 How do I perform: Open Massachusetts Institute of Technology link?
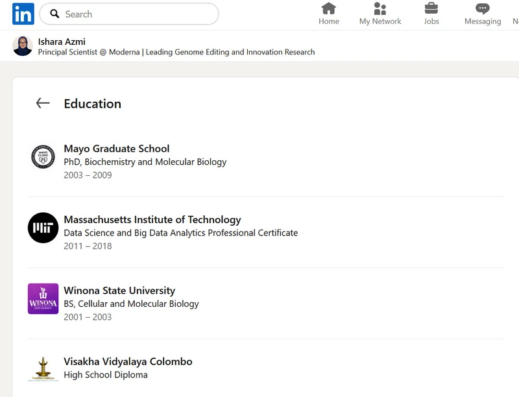tap(152, 220)
